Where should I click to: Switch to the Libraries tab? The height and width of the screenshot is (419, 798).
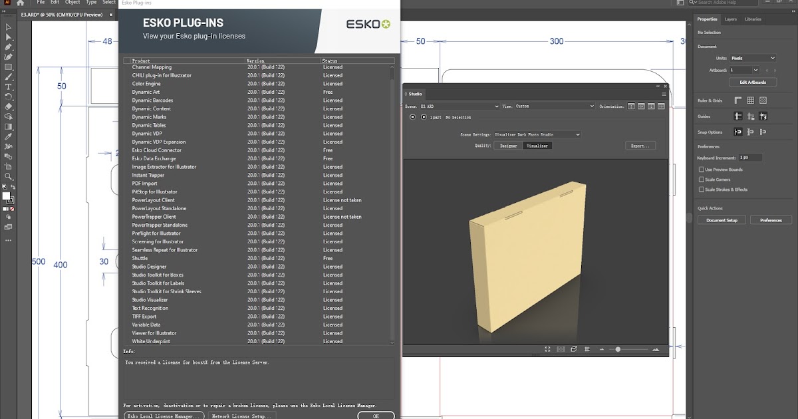[753, 19]
